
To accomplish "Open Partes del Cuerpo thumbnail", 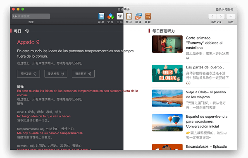I will tap(167, 73).
